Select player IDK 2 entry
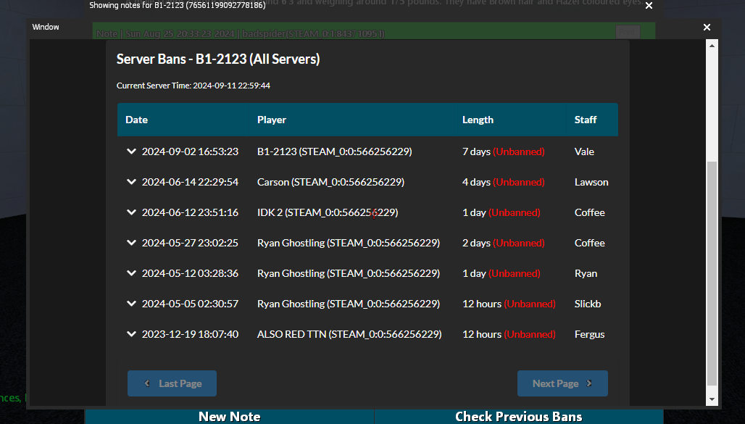Screen dimensions: 745x424 [x=328, y=212]
